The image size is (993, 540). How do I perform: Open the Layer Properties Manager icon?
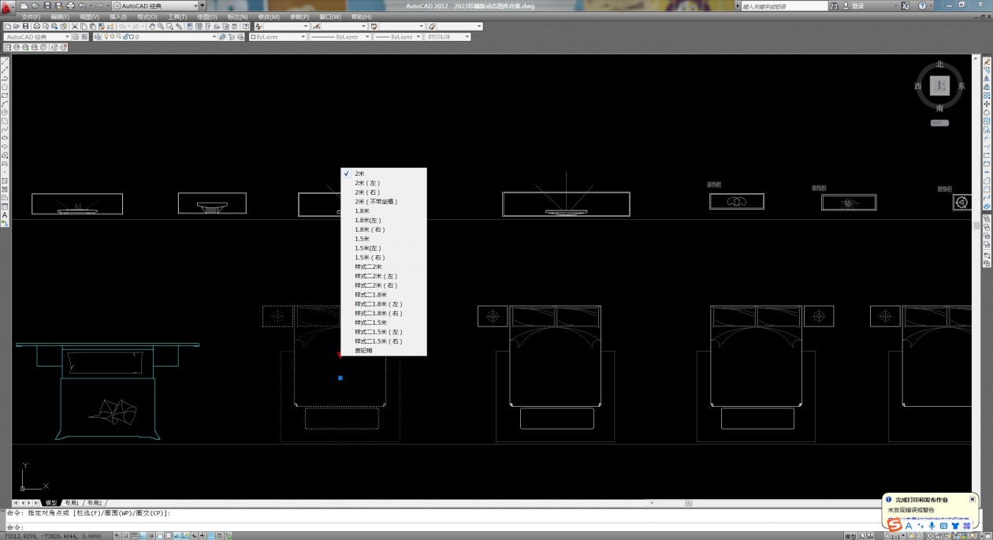click(97, 37)
